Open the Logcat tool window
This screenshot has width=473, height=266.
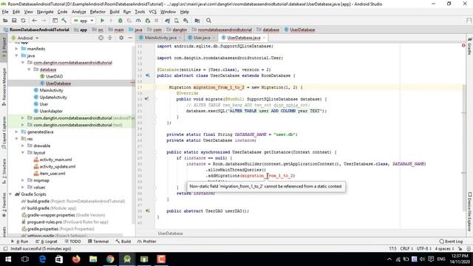tap(47, 242)
